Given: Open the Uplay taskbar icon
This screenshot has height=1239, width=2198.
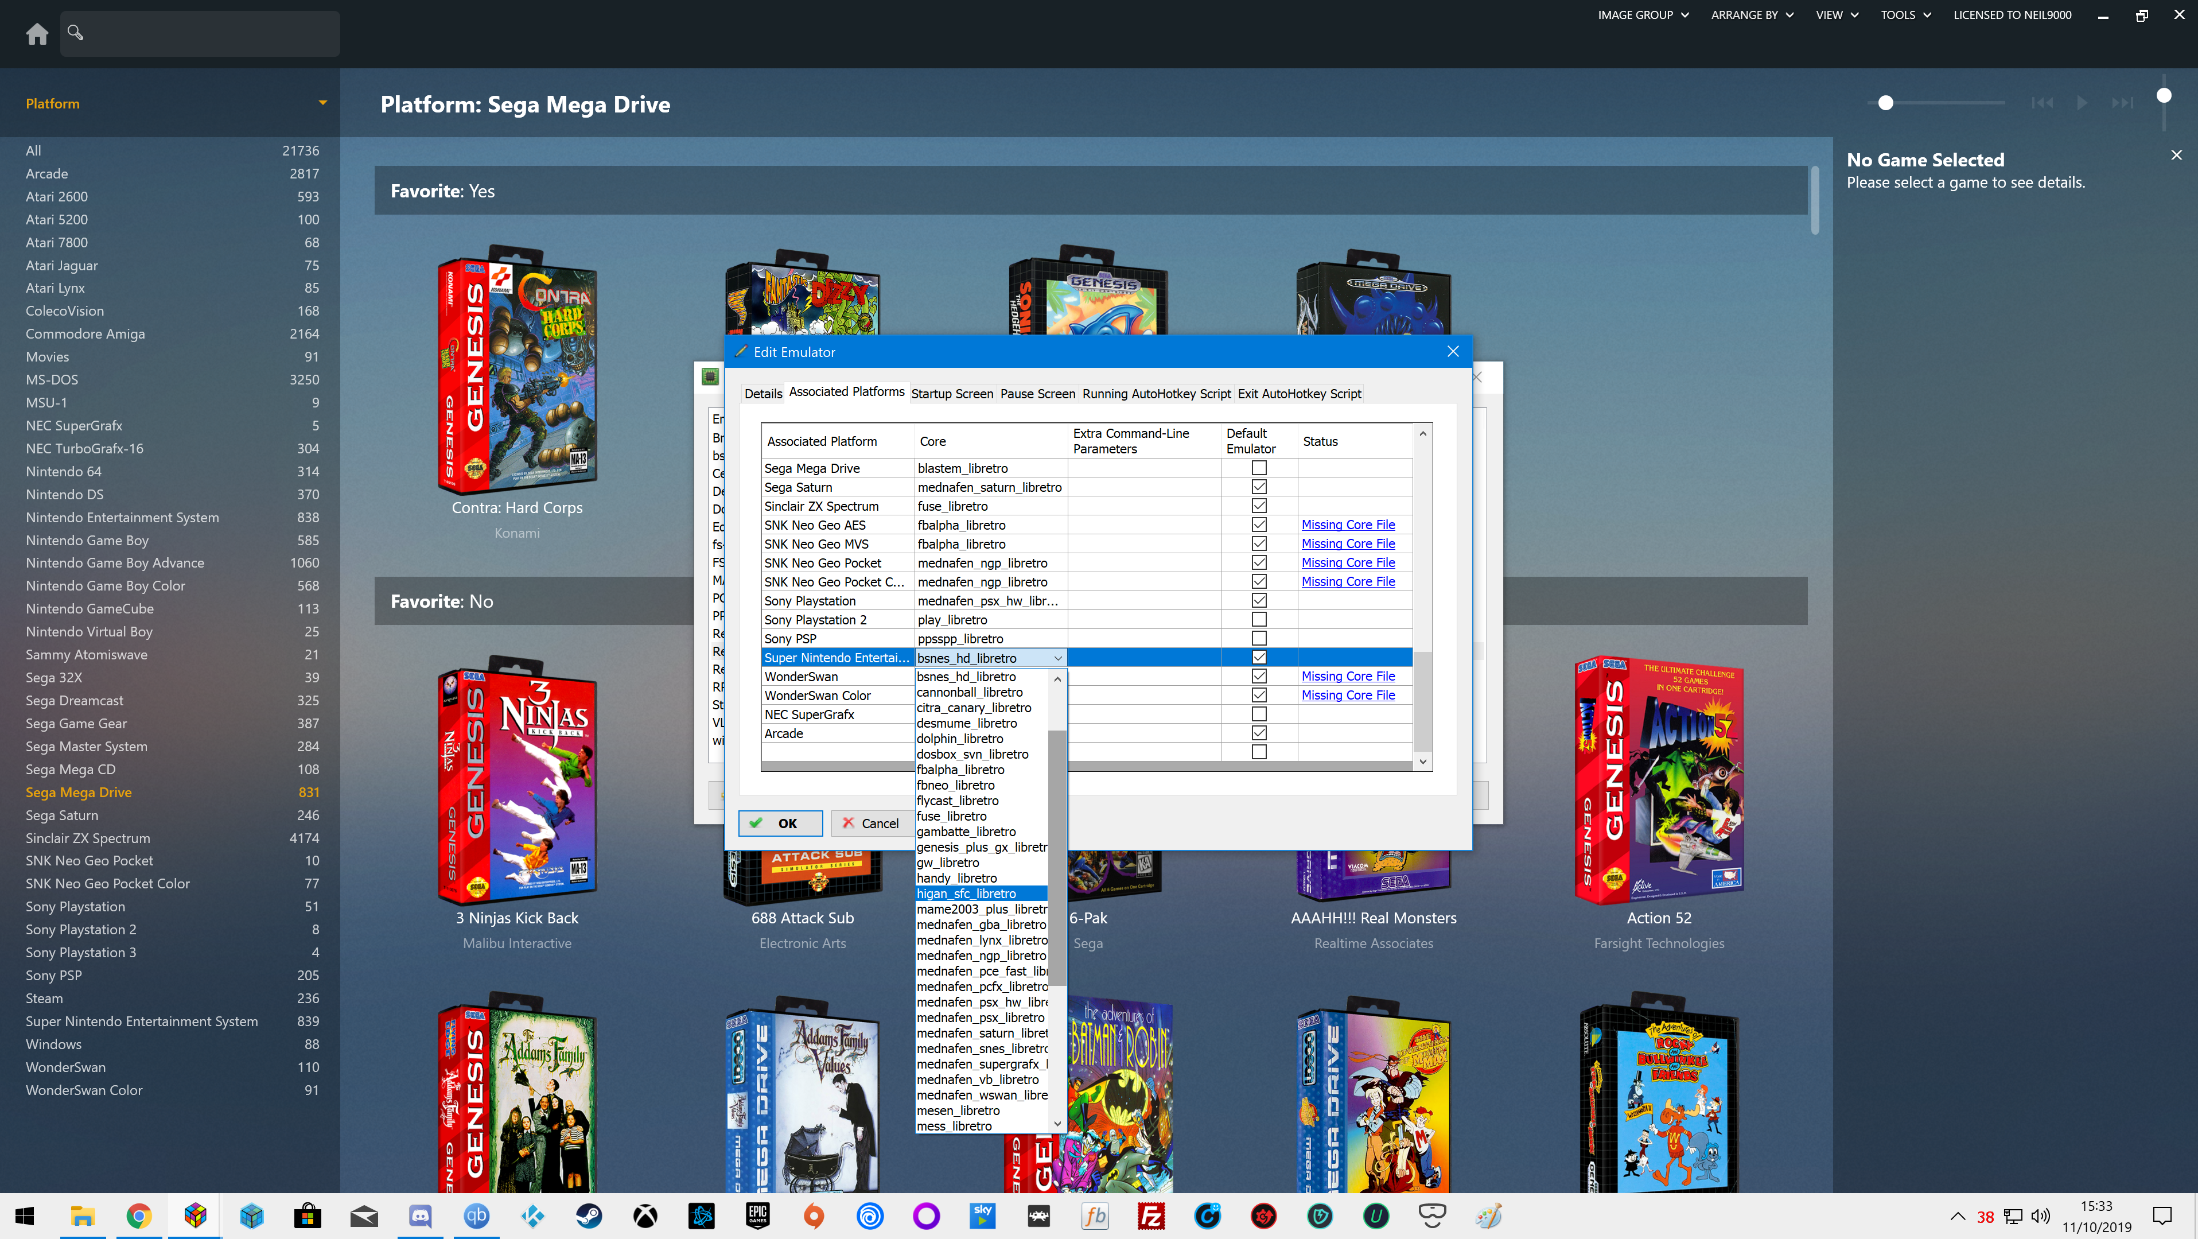Looking at the screenshot, I should (869, 1216).
